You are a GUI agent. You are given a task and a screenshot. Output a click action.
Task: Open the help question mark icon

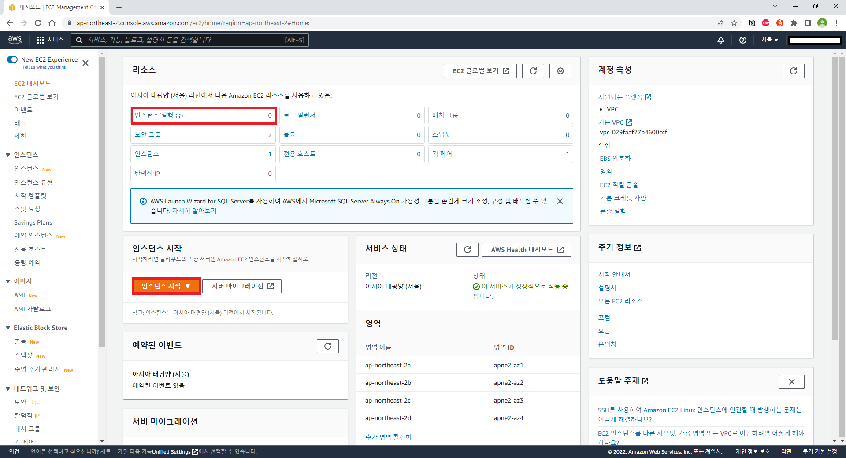point(743,40)
